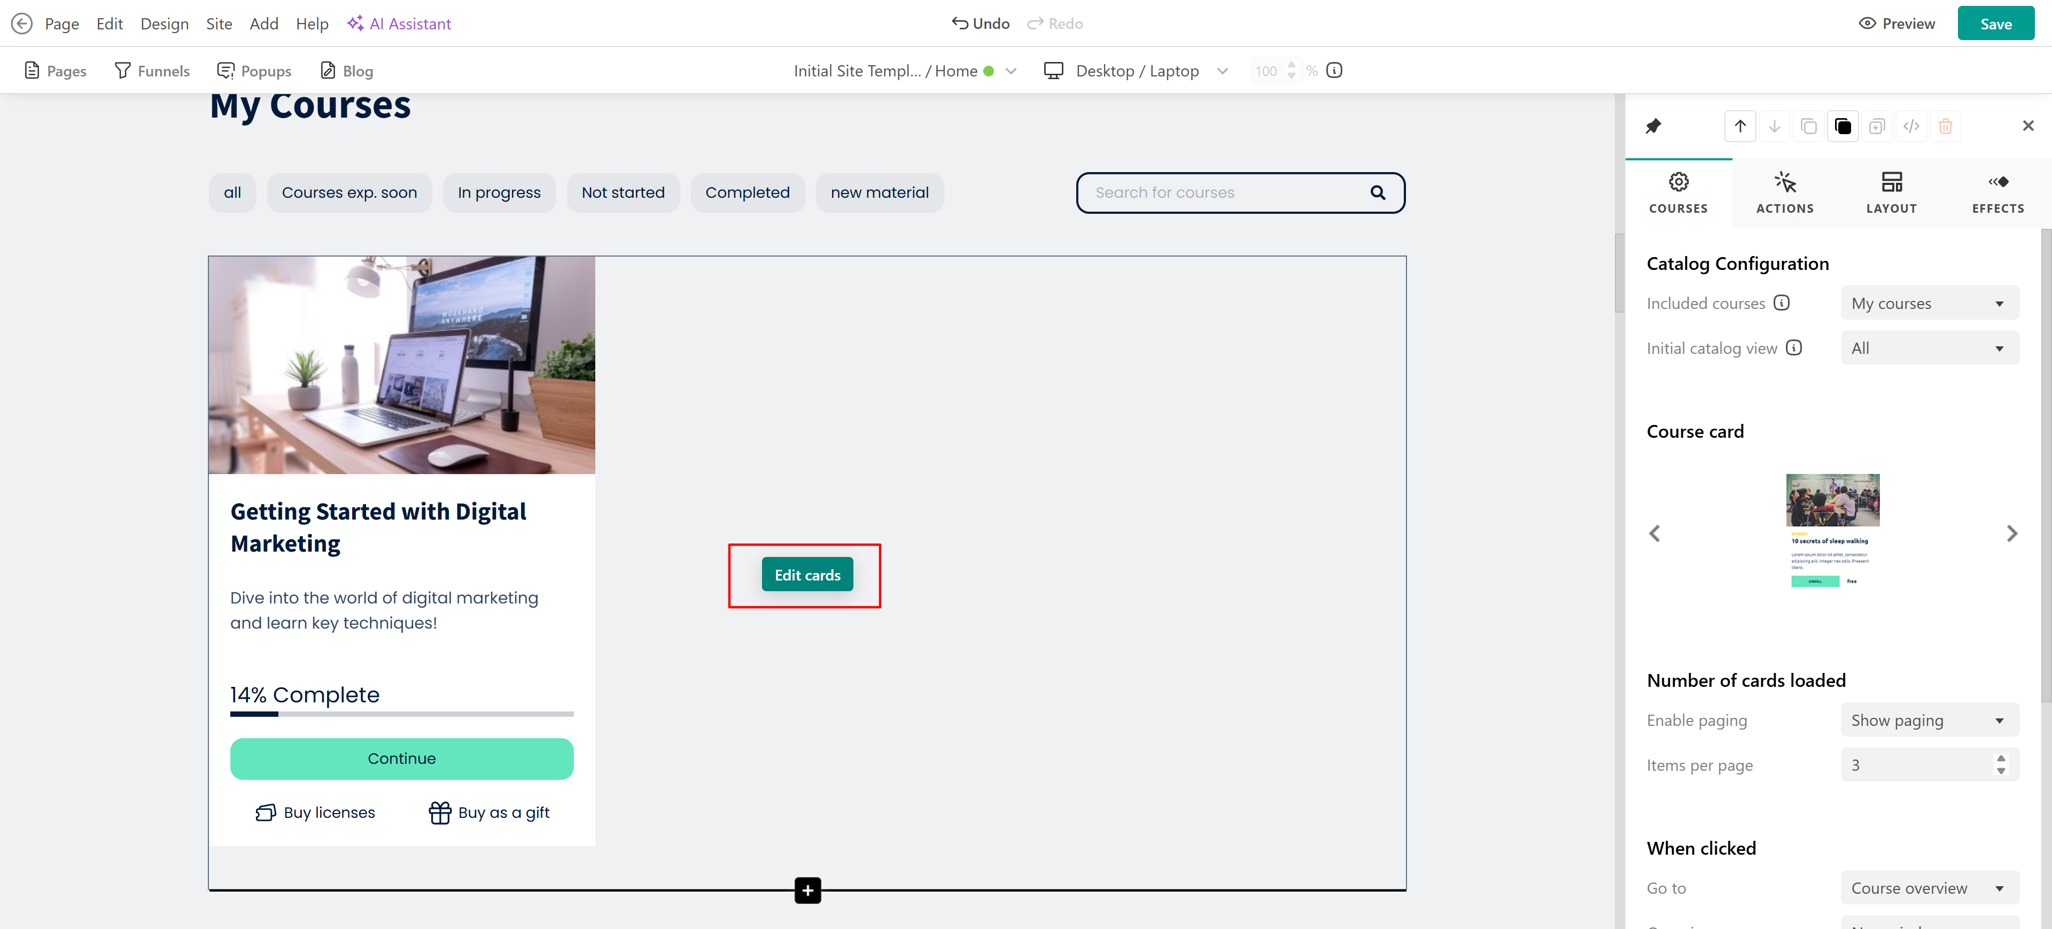Click the code brackets icon
2052x929 pixels.
click(x=1910, y=126)
